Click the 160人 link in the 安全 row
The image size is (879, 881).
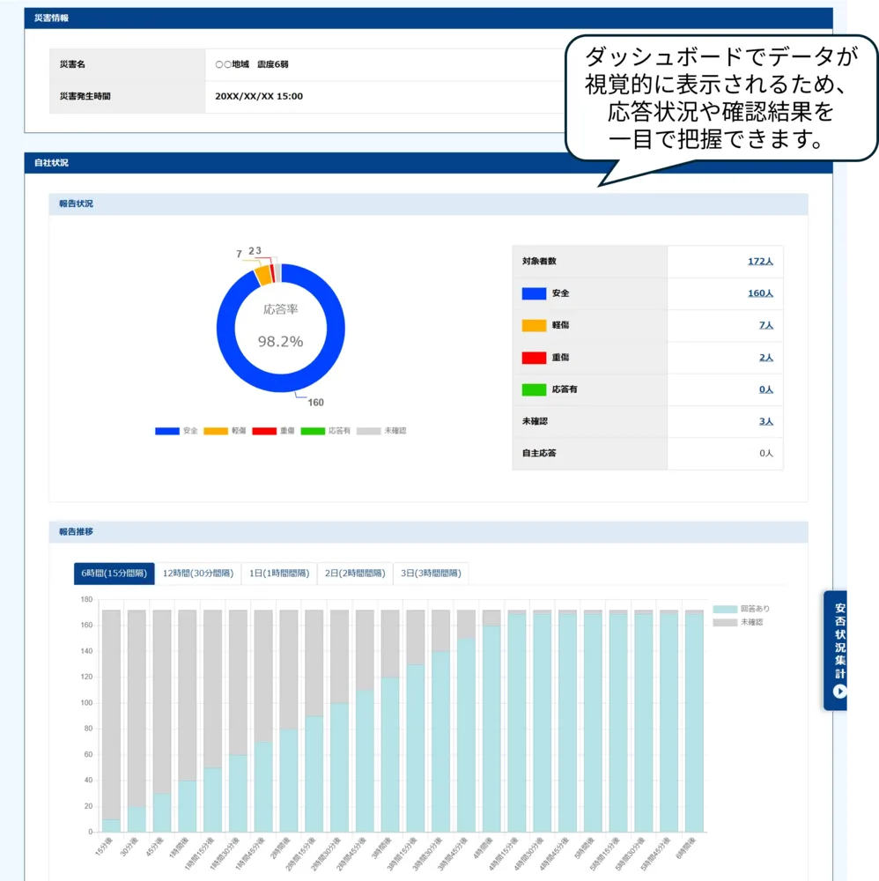click(759, 293)
